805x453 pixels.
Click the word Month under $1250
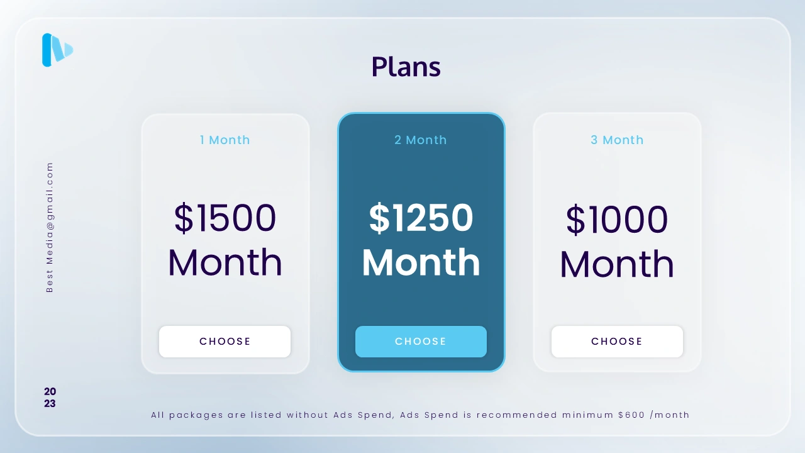click(421, 262)
